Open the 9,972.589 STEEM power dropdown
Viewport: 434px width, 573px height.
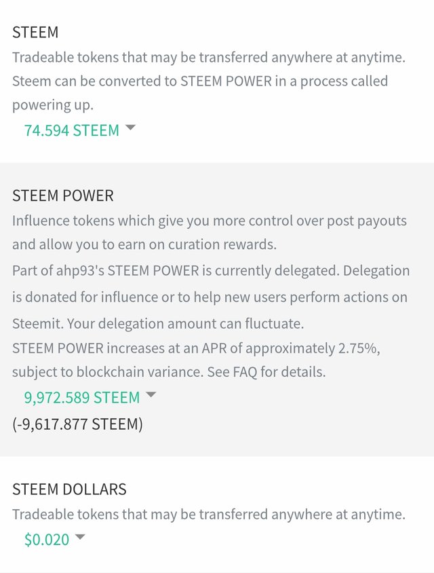[81, 397]
